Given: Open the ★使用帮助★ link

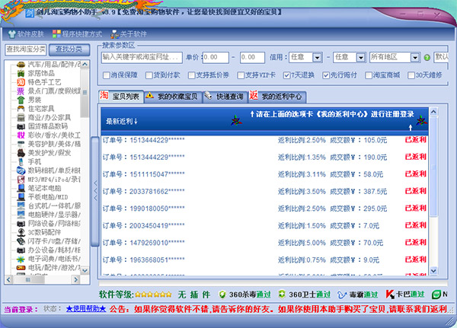Looking at the screenshot, I should point(86,309).
